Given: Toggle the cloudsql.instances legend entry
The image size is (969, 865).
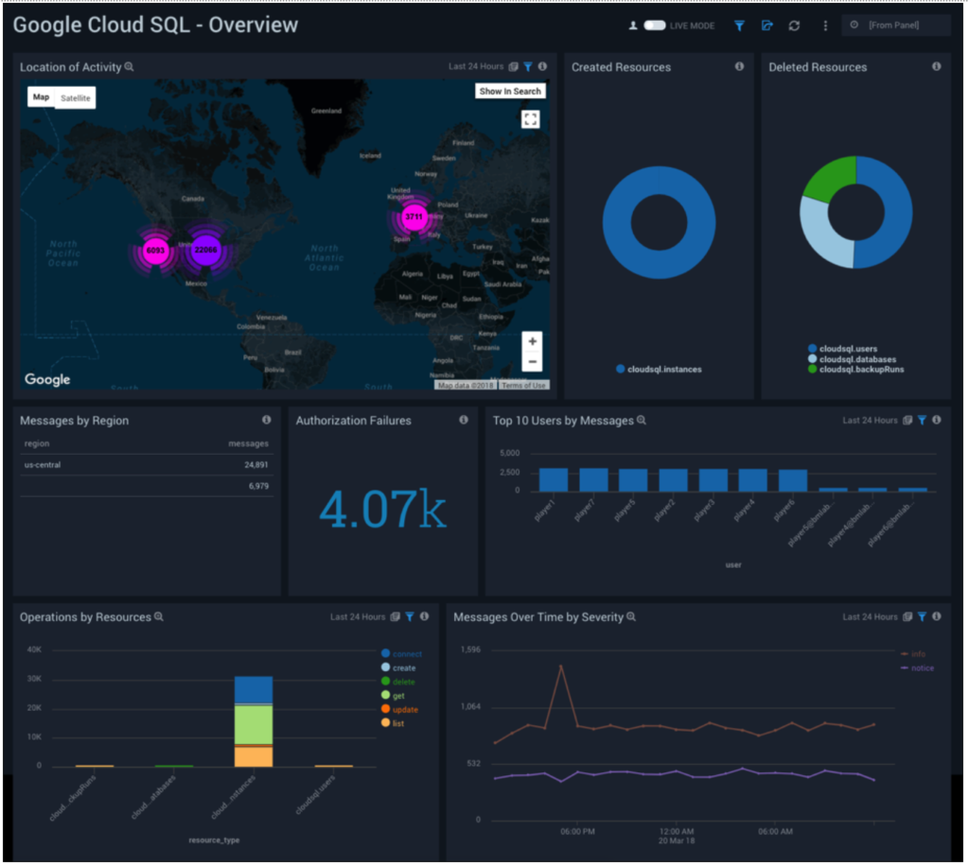Looking at the screenshot, I should [x=659, y=370].
